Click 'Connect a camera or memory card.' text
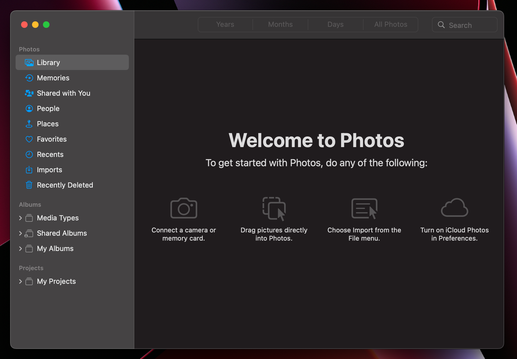Viewport: 517px width, 359px height. click(x=184, y=234)
